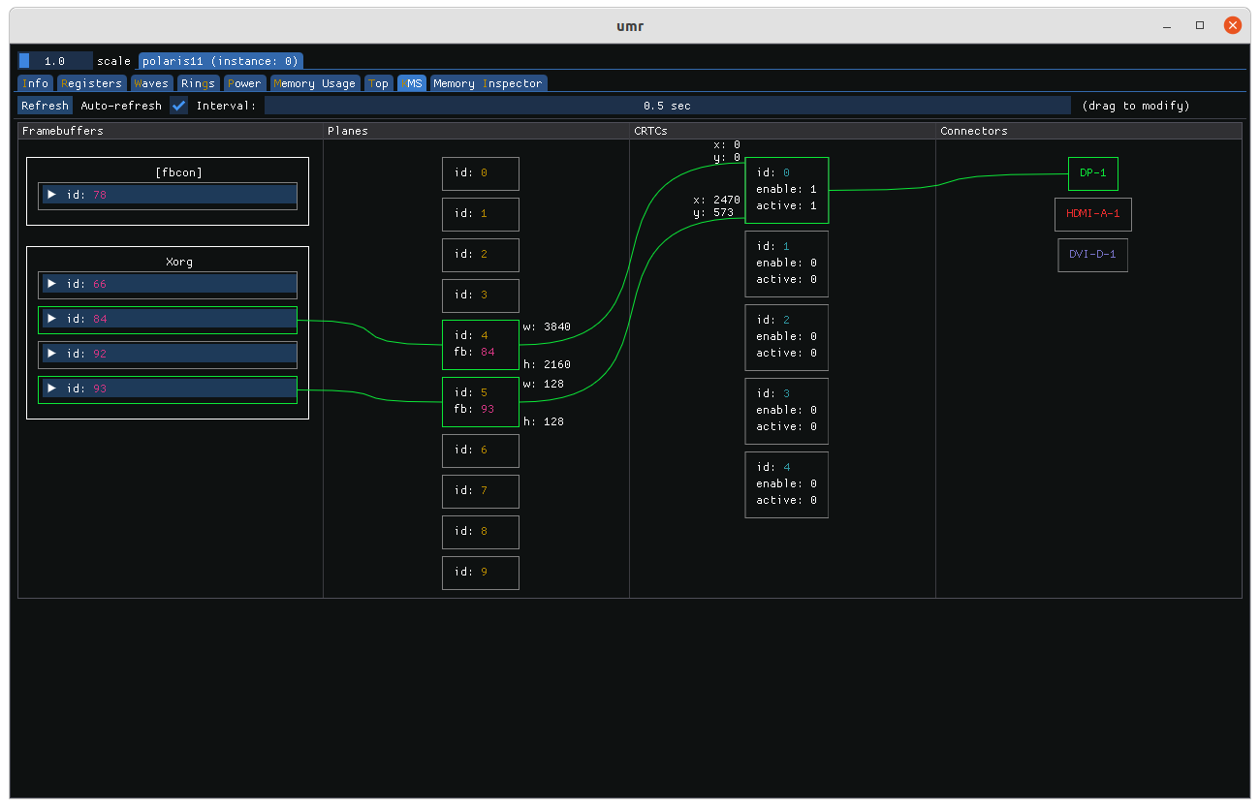1260x808 pixels.
Task: Click the CRTCs column header
Action: pyautogui.click(x=783, y=131)
